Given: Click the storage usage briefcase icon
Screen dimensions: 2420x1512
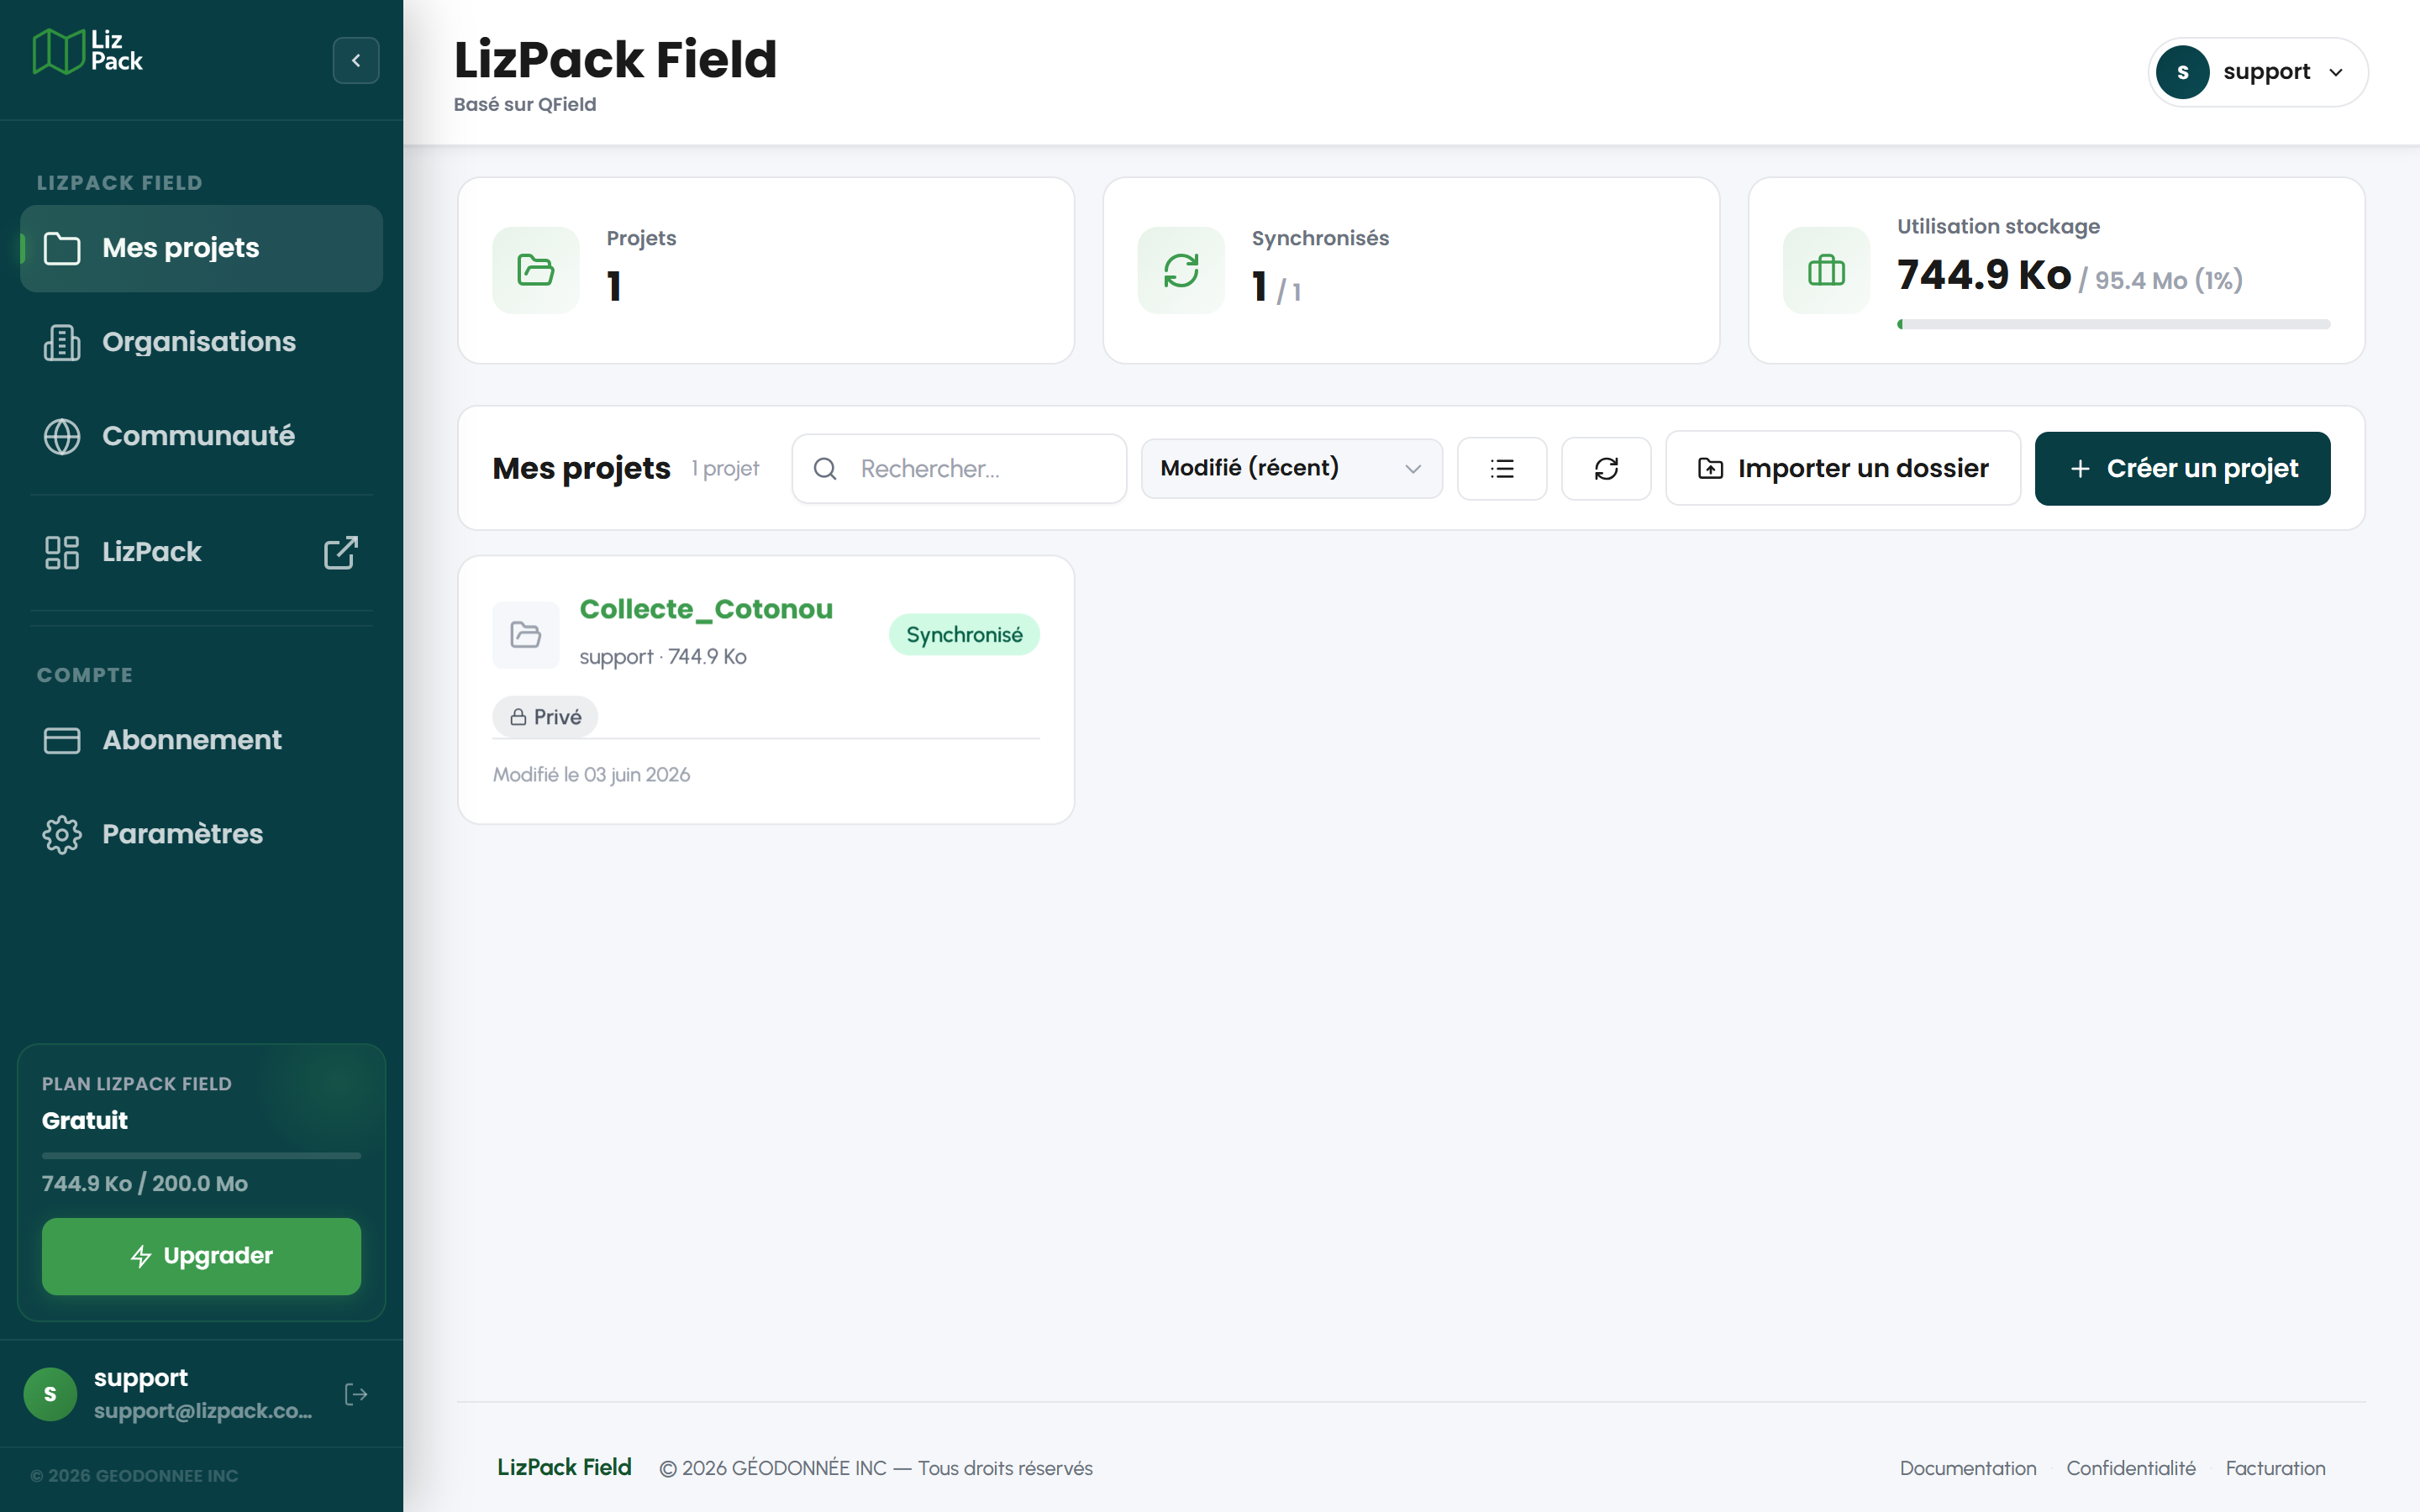Looking at the screenshot, I should tap(1826, 270).
